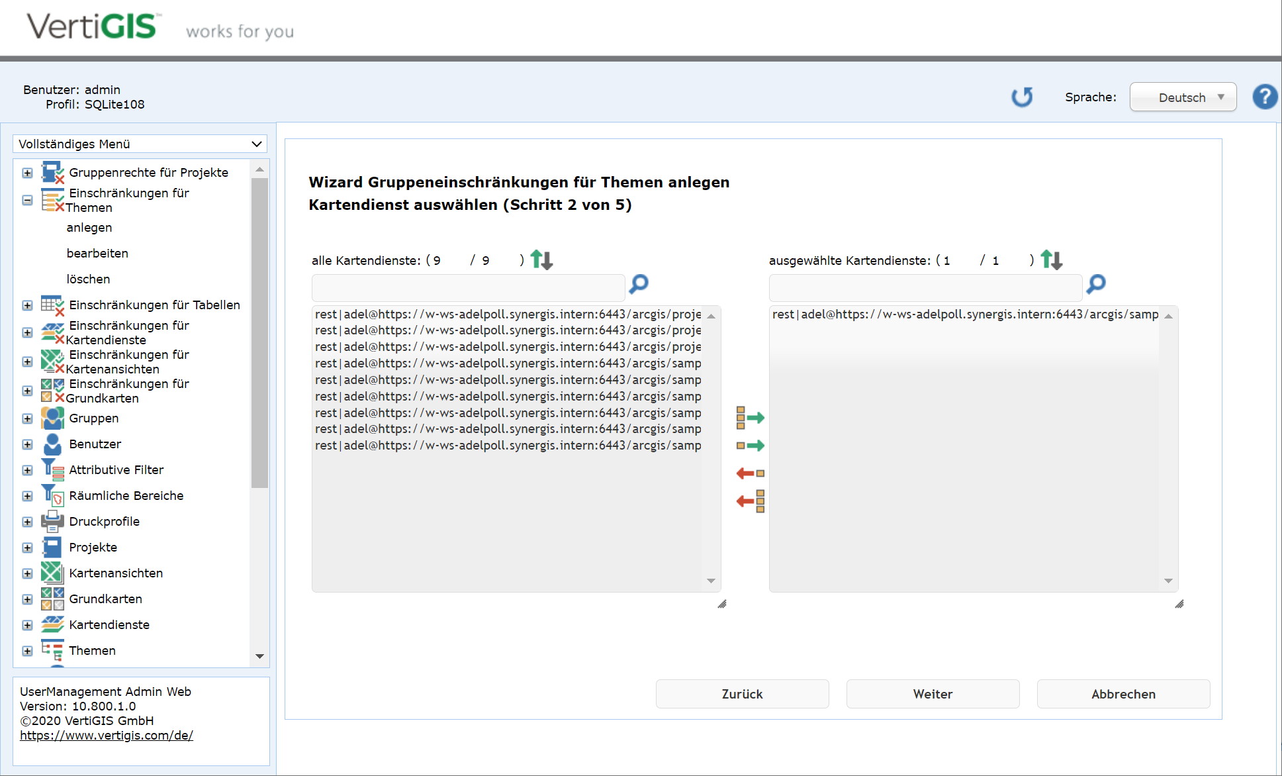
Task: Click the refresh arrow icon beside Sprache
Action: [x=1022, y=97]
